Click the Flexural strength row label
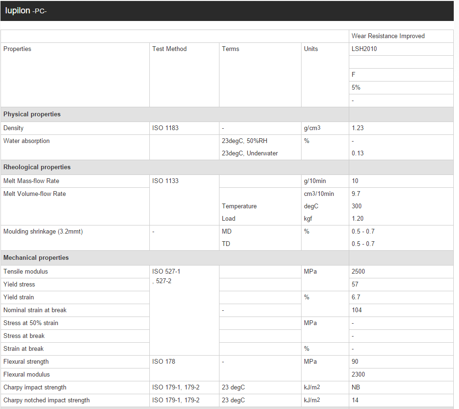 click(26, 362)
